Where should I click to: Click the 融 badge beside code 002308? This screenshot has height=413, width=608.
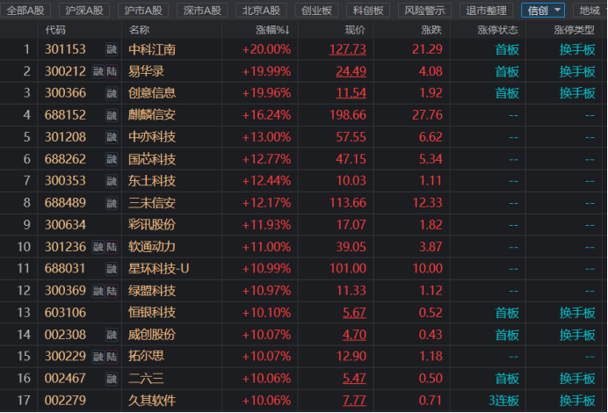pyautogui.click(x=112, y=335)
